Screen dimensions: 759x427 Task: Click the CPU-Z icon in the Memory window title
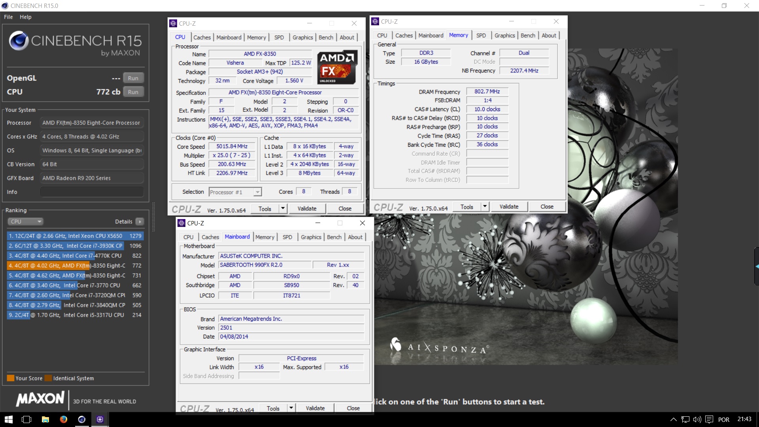click(375, 21)
